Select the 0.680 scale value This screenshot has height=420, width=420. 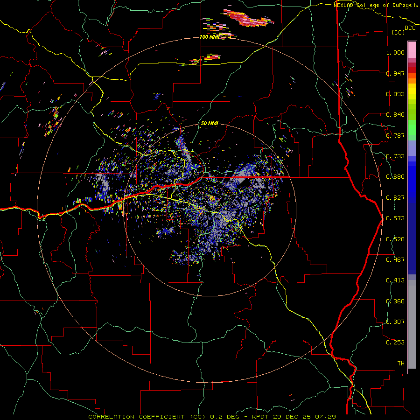pos(395,177)
